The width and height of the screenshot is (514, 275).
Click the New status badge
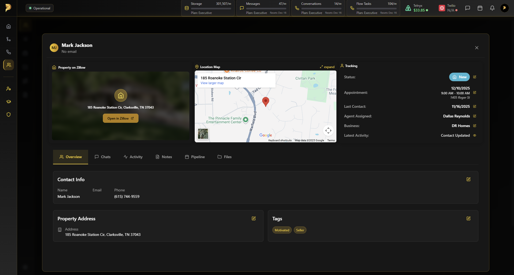[x=459, y=77]
